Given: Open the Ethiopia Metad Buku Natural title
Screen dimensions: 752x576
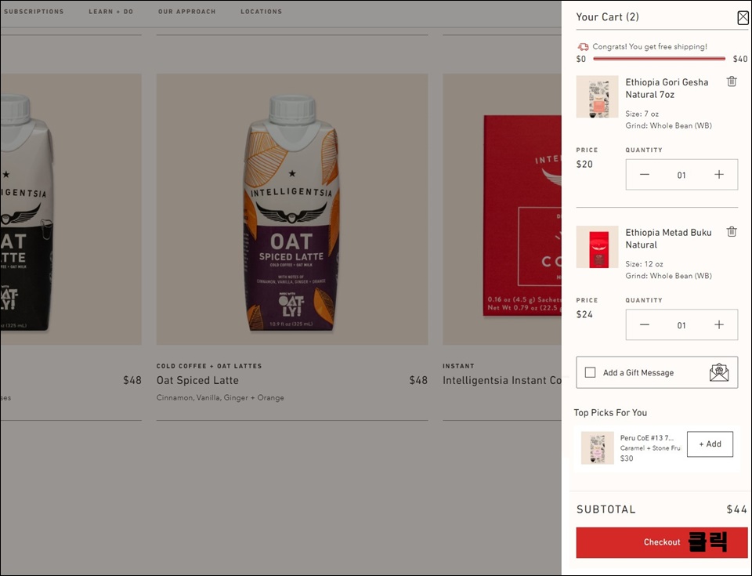Looking at the screenshot, I should coord(668,238).
